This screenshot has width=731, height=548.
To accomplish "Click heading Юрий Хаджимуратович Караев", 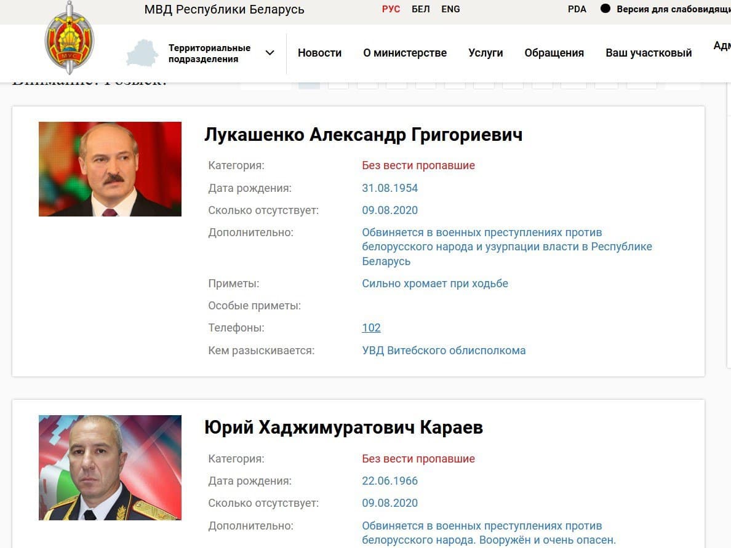I will pos(343,428).
